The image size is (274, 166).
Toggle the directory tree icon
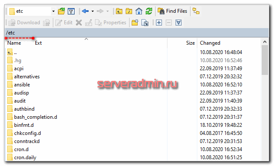[196, 11]
